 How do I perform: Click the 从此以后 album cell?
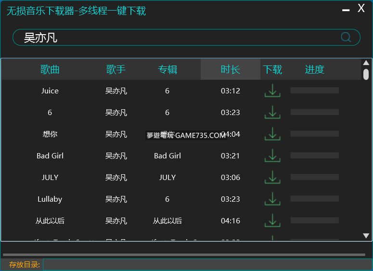point(167,220)
